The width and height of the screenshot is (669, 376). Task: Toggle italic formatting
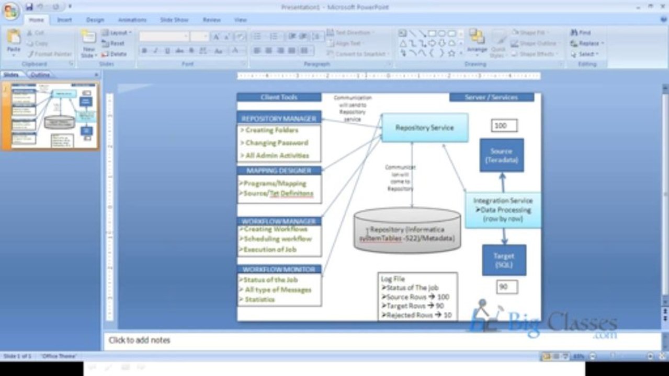(x=155, y=51)
